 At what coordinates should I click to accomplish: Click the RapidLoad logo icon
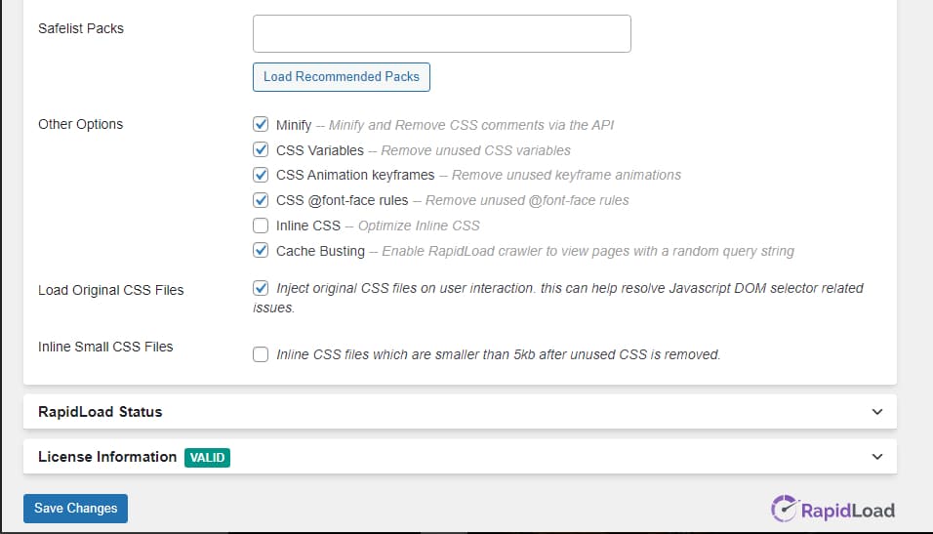(784, 509)
